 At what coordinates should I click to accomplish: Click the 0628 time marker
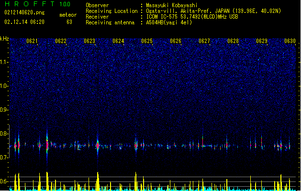point(233,41)
